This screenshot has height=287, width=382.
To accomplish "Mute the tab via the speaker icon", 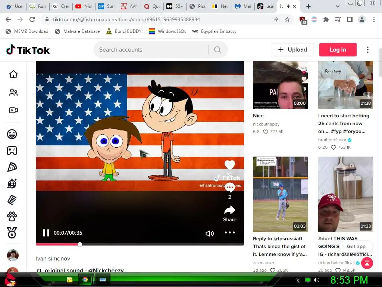I will point(289,6).
